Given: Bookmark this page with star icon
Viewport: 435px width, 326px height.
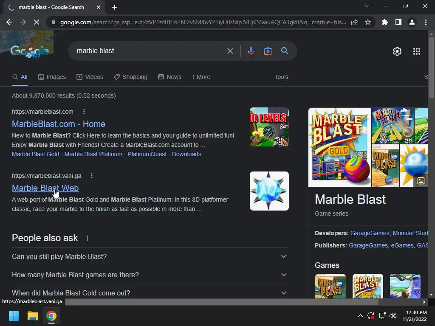Looking at the screenshot, I should tap(368, 22).
